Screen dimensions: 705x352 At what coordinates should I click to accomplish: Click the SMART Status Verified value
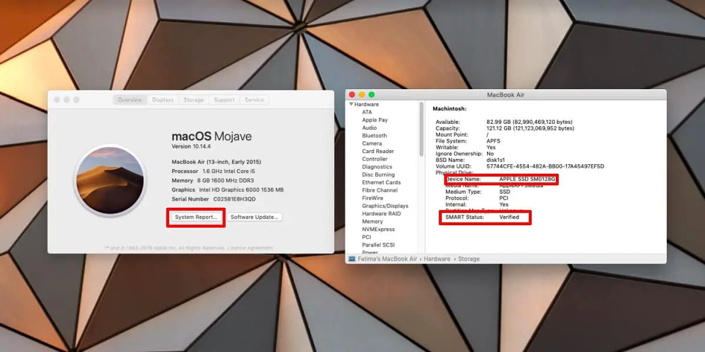pos(509,217)
